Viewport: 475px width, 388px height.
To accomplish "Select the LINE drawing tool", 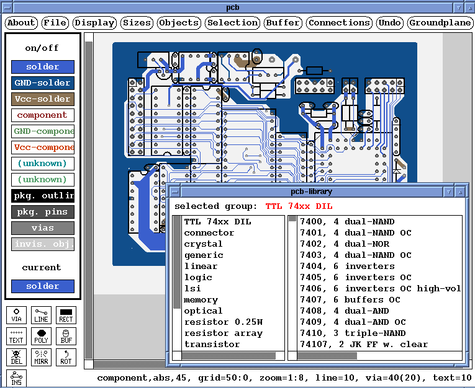I will tap(42, 315).
